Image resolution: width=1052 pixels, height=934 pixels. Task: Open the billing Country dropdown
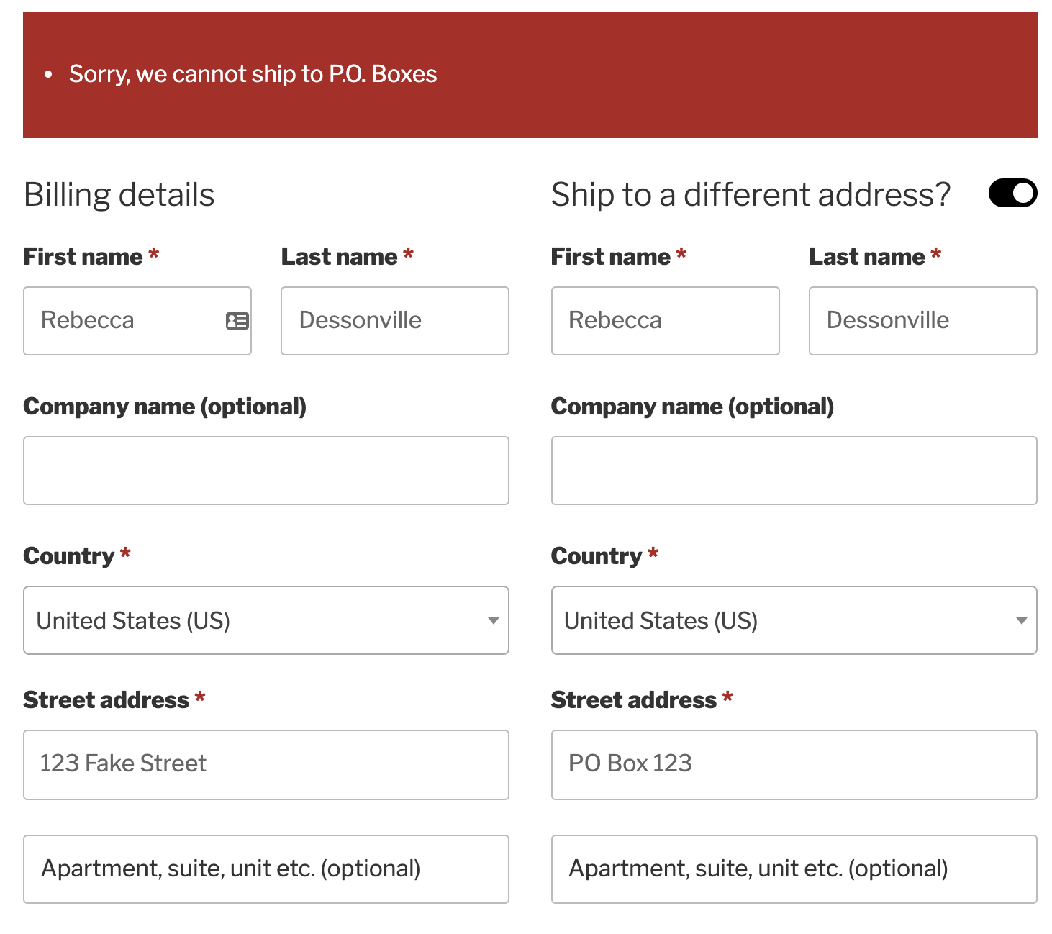[266, 620]
